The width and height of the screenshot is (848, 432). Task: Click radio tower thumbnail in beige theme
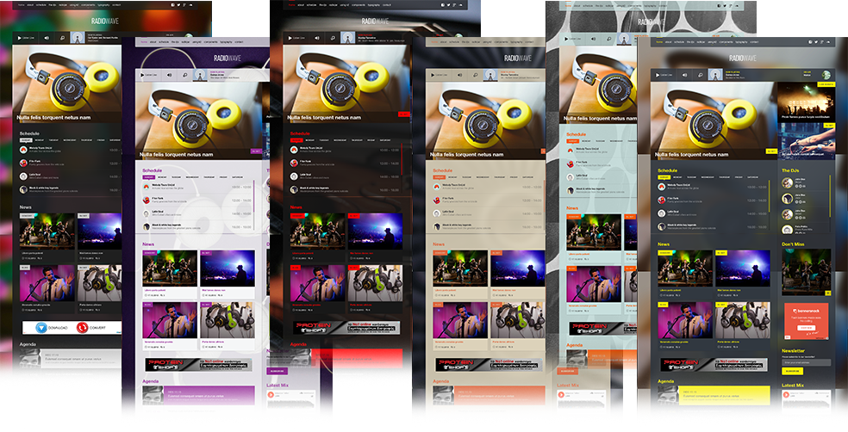pyautogui.click(x=491, y=75)
